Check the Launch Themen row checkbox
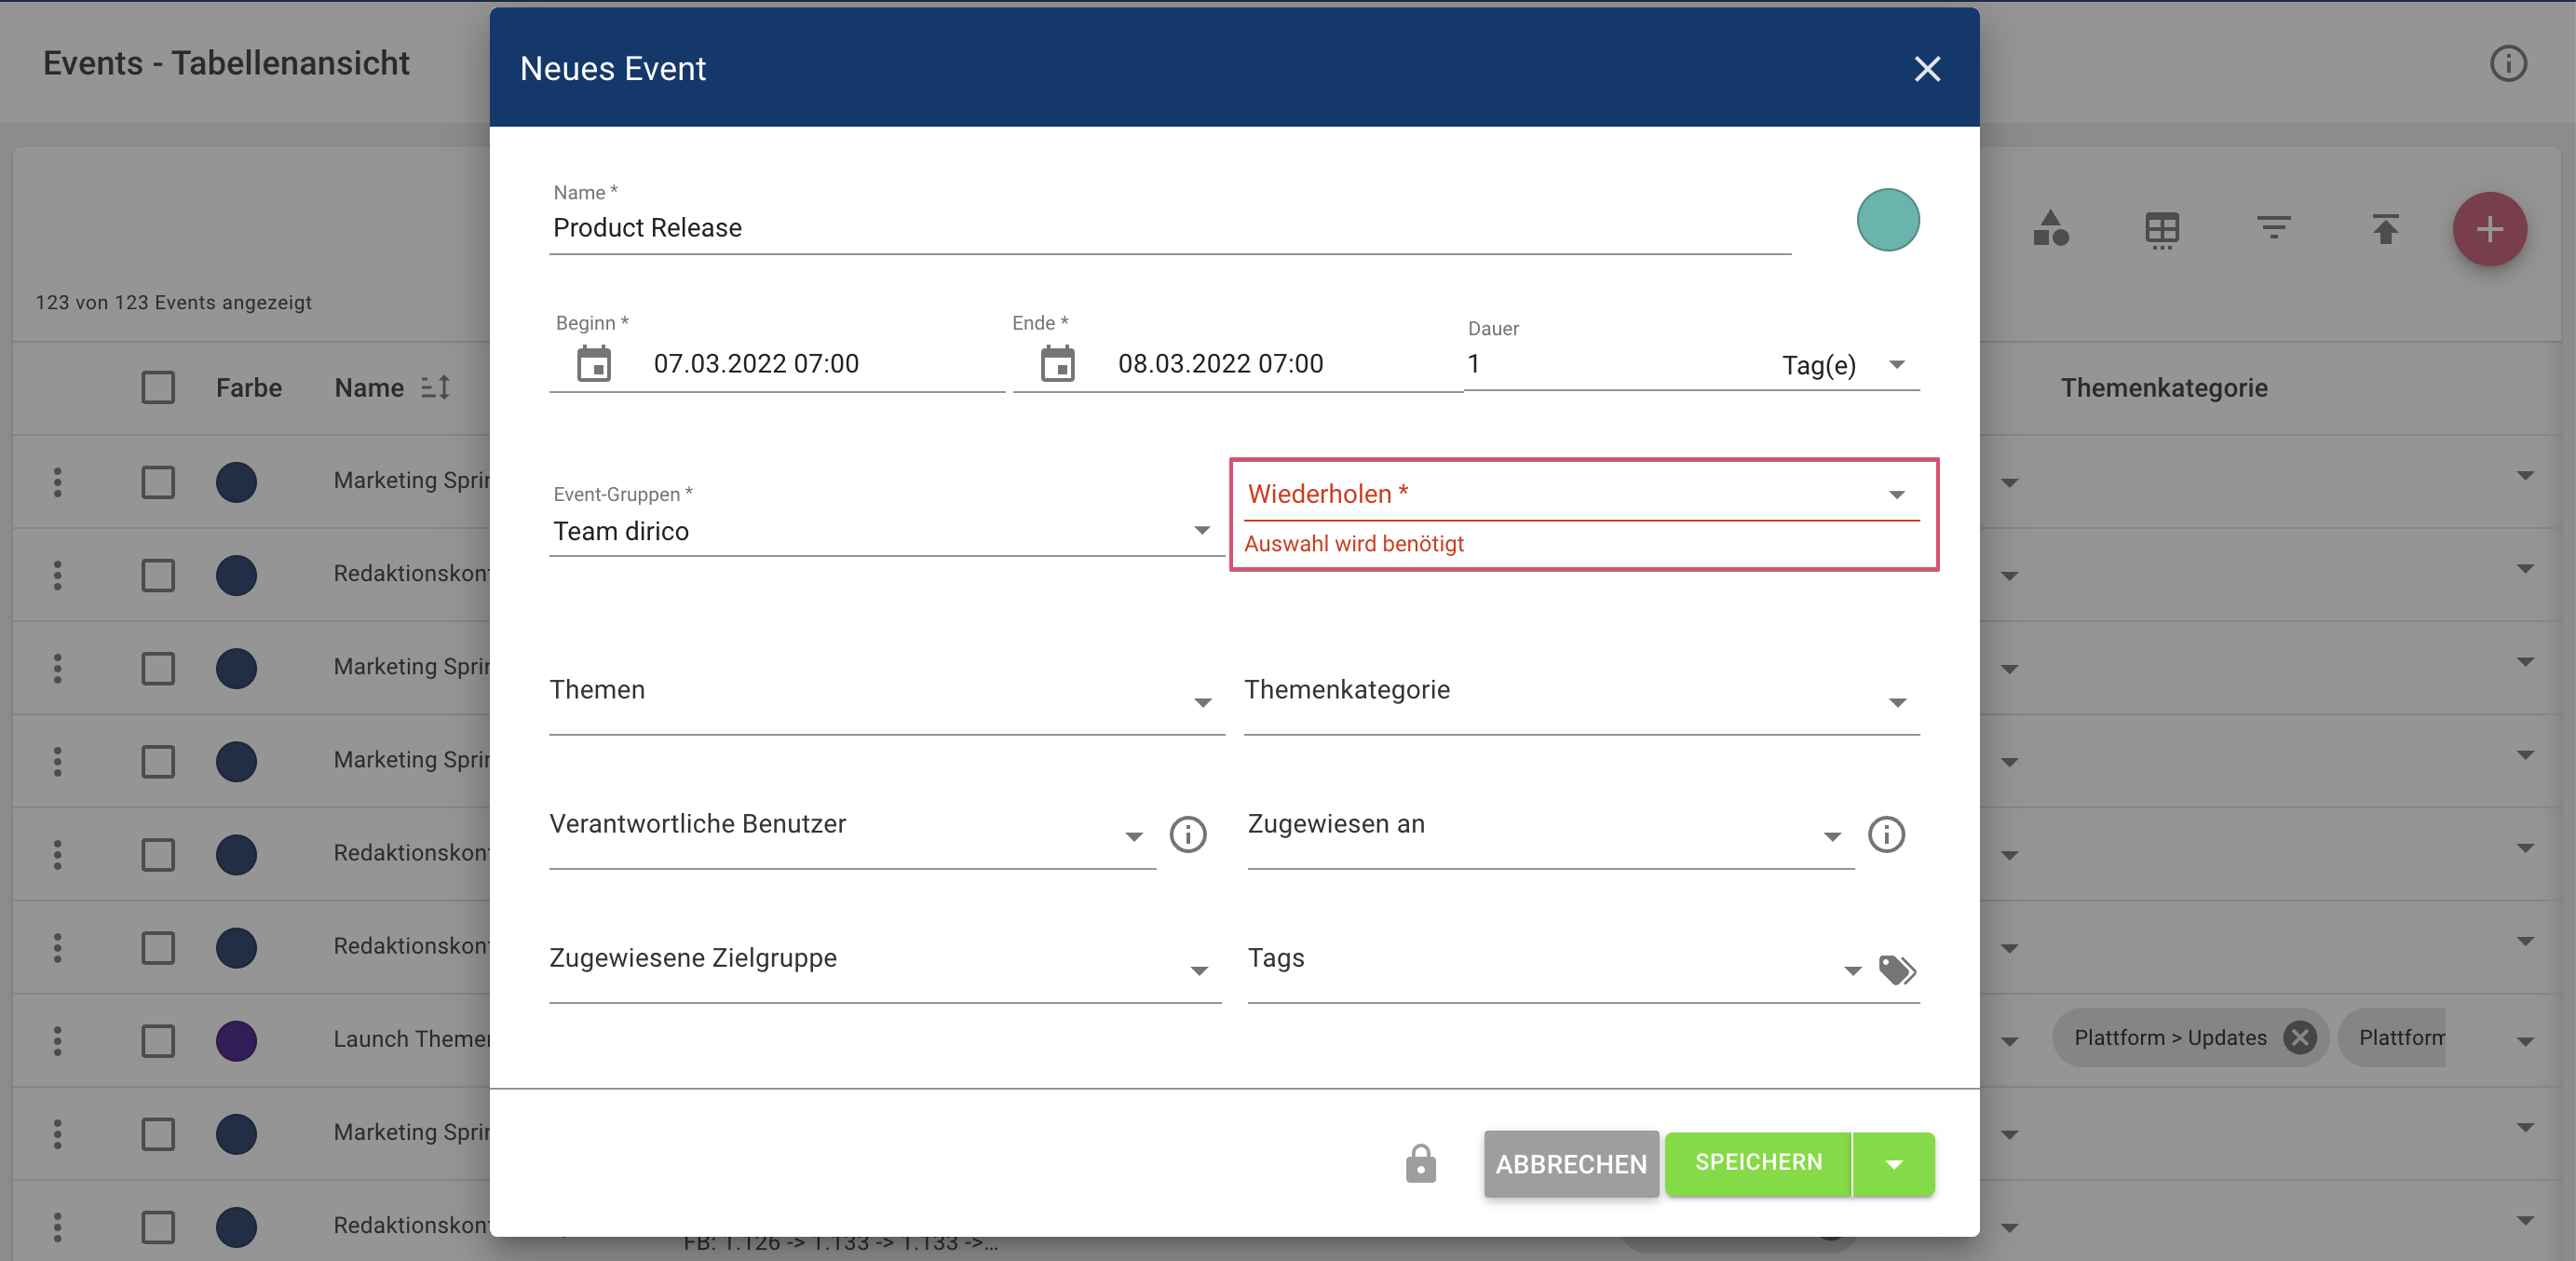Image resolution: width=2576 pixels, height=1261 pixels. click(x=158, y=1041)
